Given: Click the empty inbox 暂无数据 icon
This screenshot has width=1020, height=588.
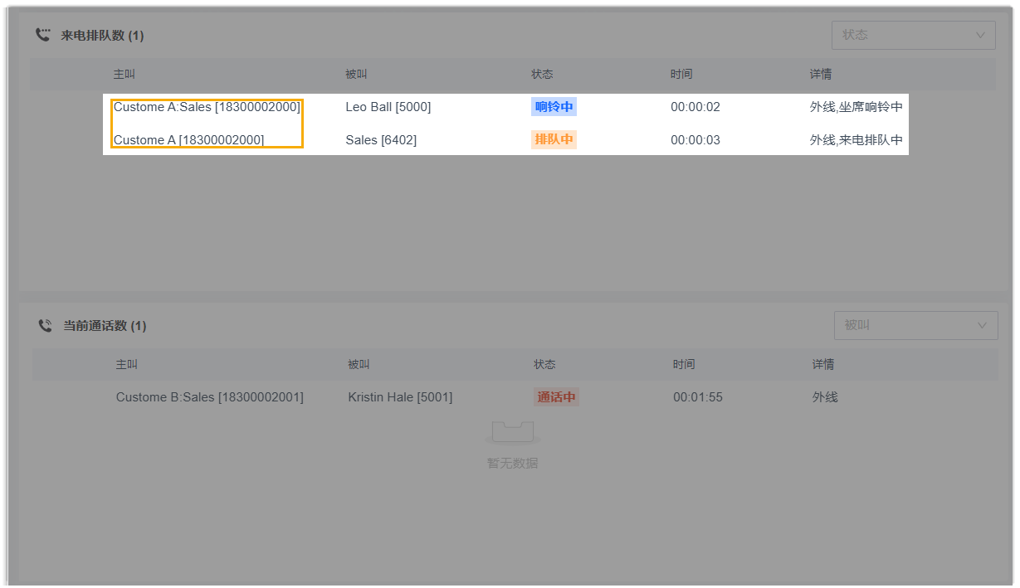Looking at the screenshot, I should 512,432.
